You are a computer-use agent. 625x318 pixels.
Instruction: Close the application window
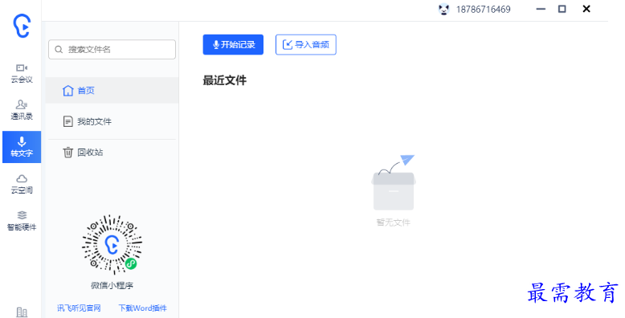pos(586,9)
